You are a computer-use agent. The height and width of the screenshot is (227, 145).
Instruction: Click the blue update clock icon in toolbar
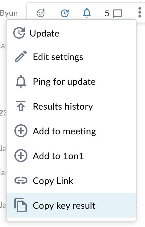point(65,13)
